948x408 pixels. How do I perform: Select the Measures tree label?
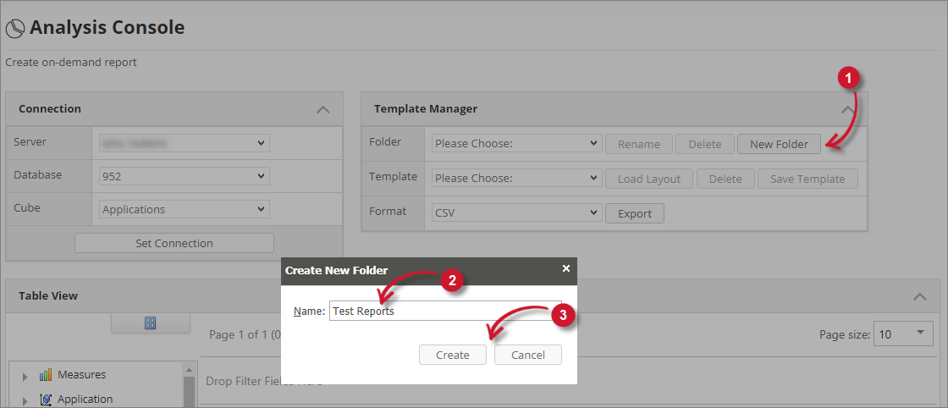coord(81,375)
